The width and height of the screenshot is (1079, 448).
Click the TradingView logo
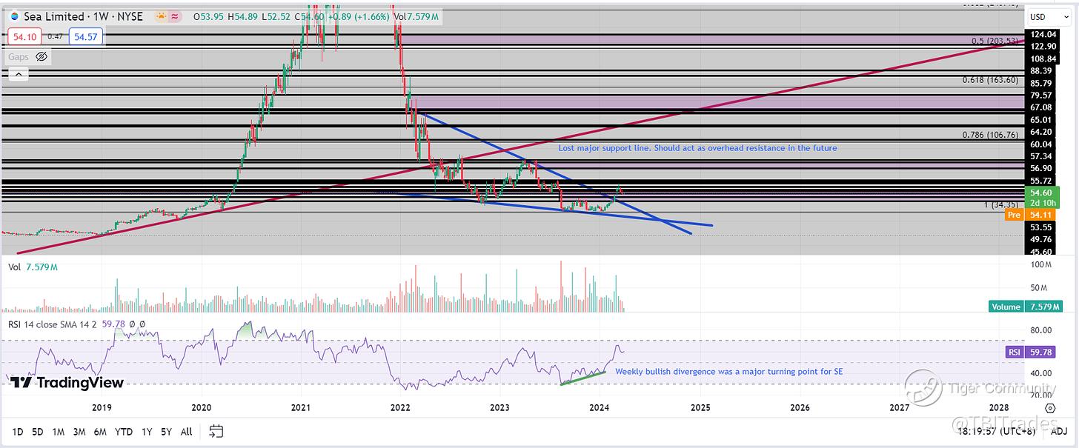click(x=67, y=382)
